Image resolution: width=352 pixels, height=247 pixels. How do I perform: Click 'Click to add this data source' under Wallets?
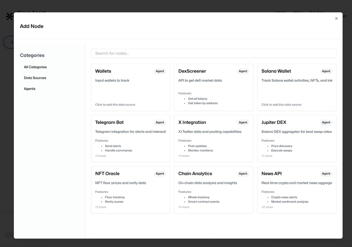point(115,105)
